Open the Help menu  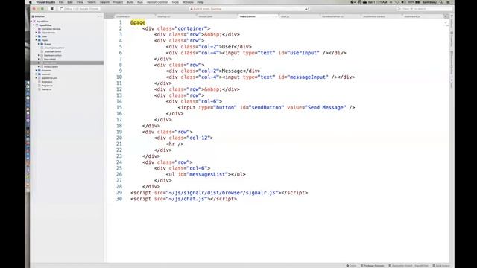(x=200, y=2)
